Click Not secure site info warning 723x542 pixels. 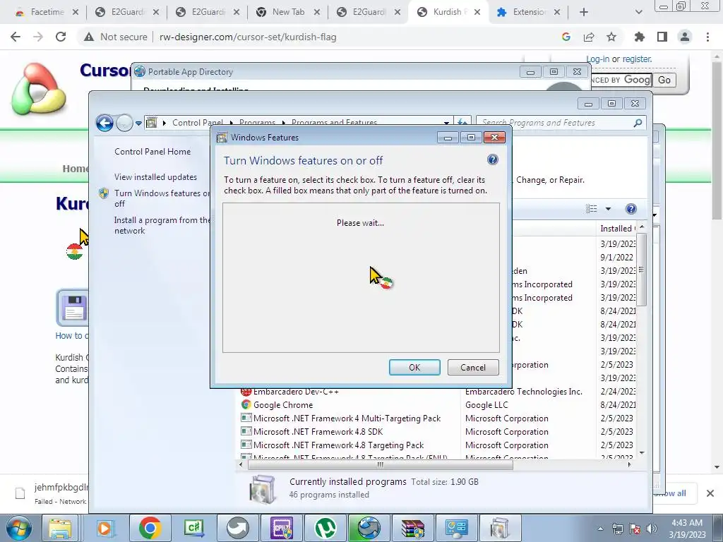[x=115, y=37]
